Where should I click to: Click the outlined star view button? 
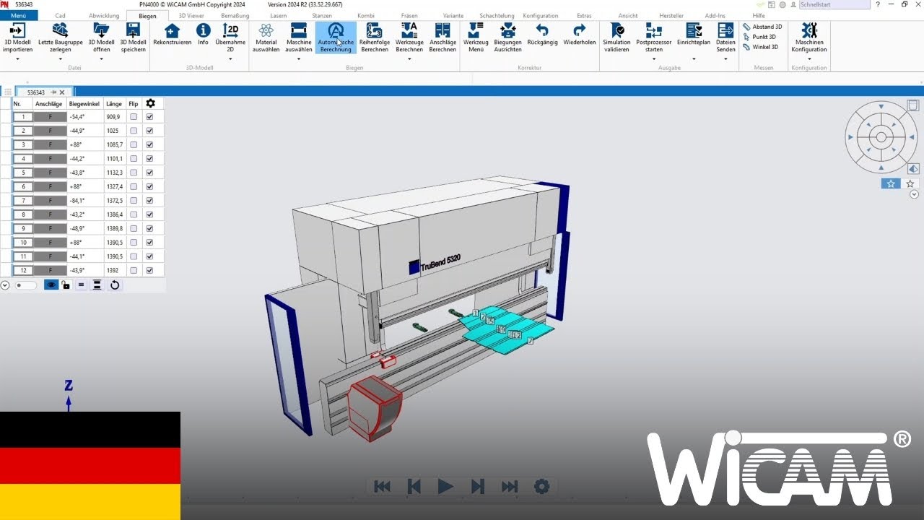click(x=910, y=183)
